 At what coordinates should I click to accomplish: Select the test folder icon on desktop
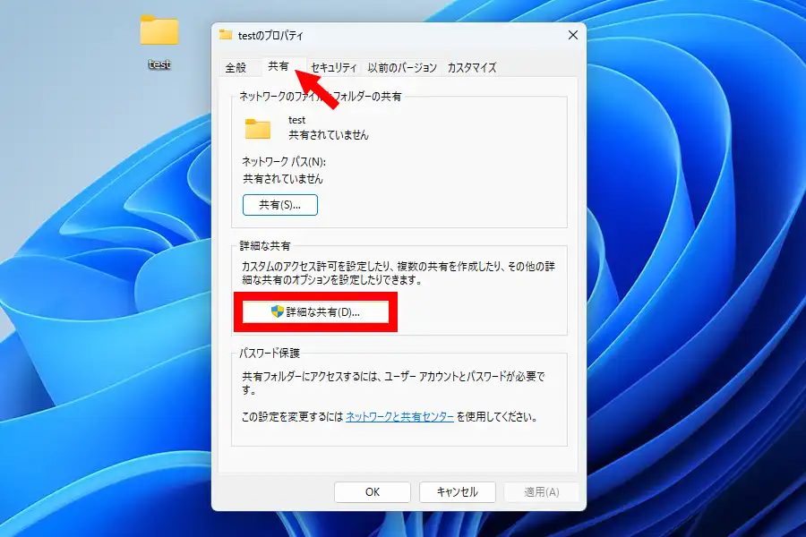159,30
